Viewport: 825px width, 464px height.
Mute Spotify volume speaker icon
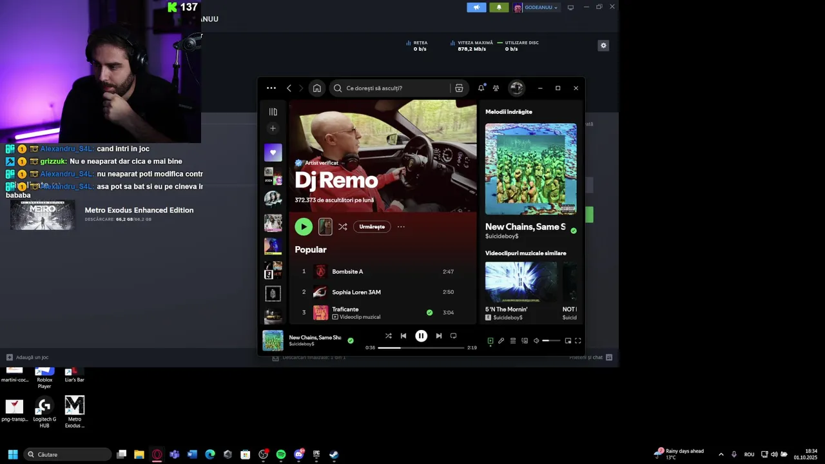[x=536, y=341]
